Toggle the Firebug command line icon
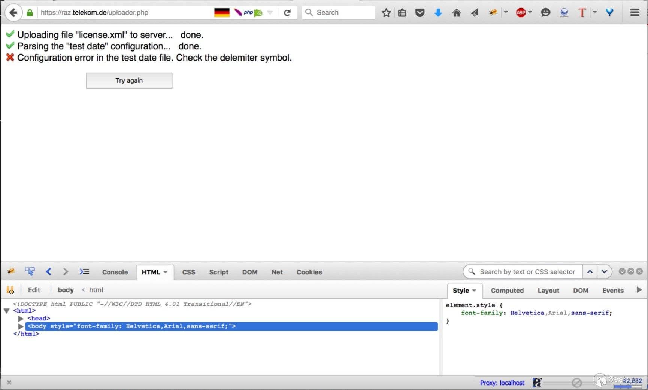The image size is (648, 390). [x=84, y=272]
